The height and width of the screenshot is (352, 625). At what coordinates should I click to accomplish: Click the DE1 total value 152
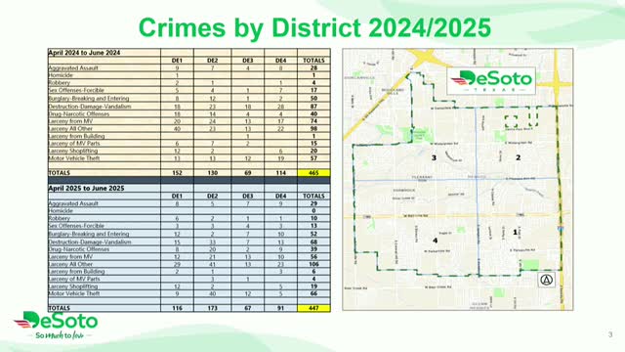(x=177, y=173)
